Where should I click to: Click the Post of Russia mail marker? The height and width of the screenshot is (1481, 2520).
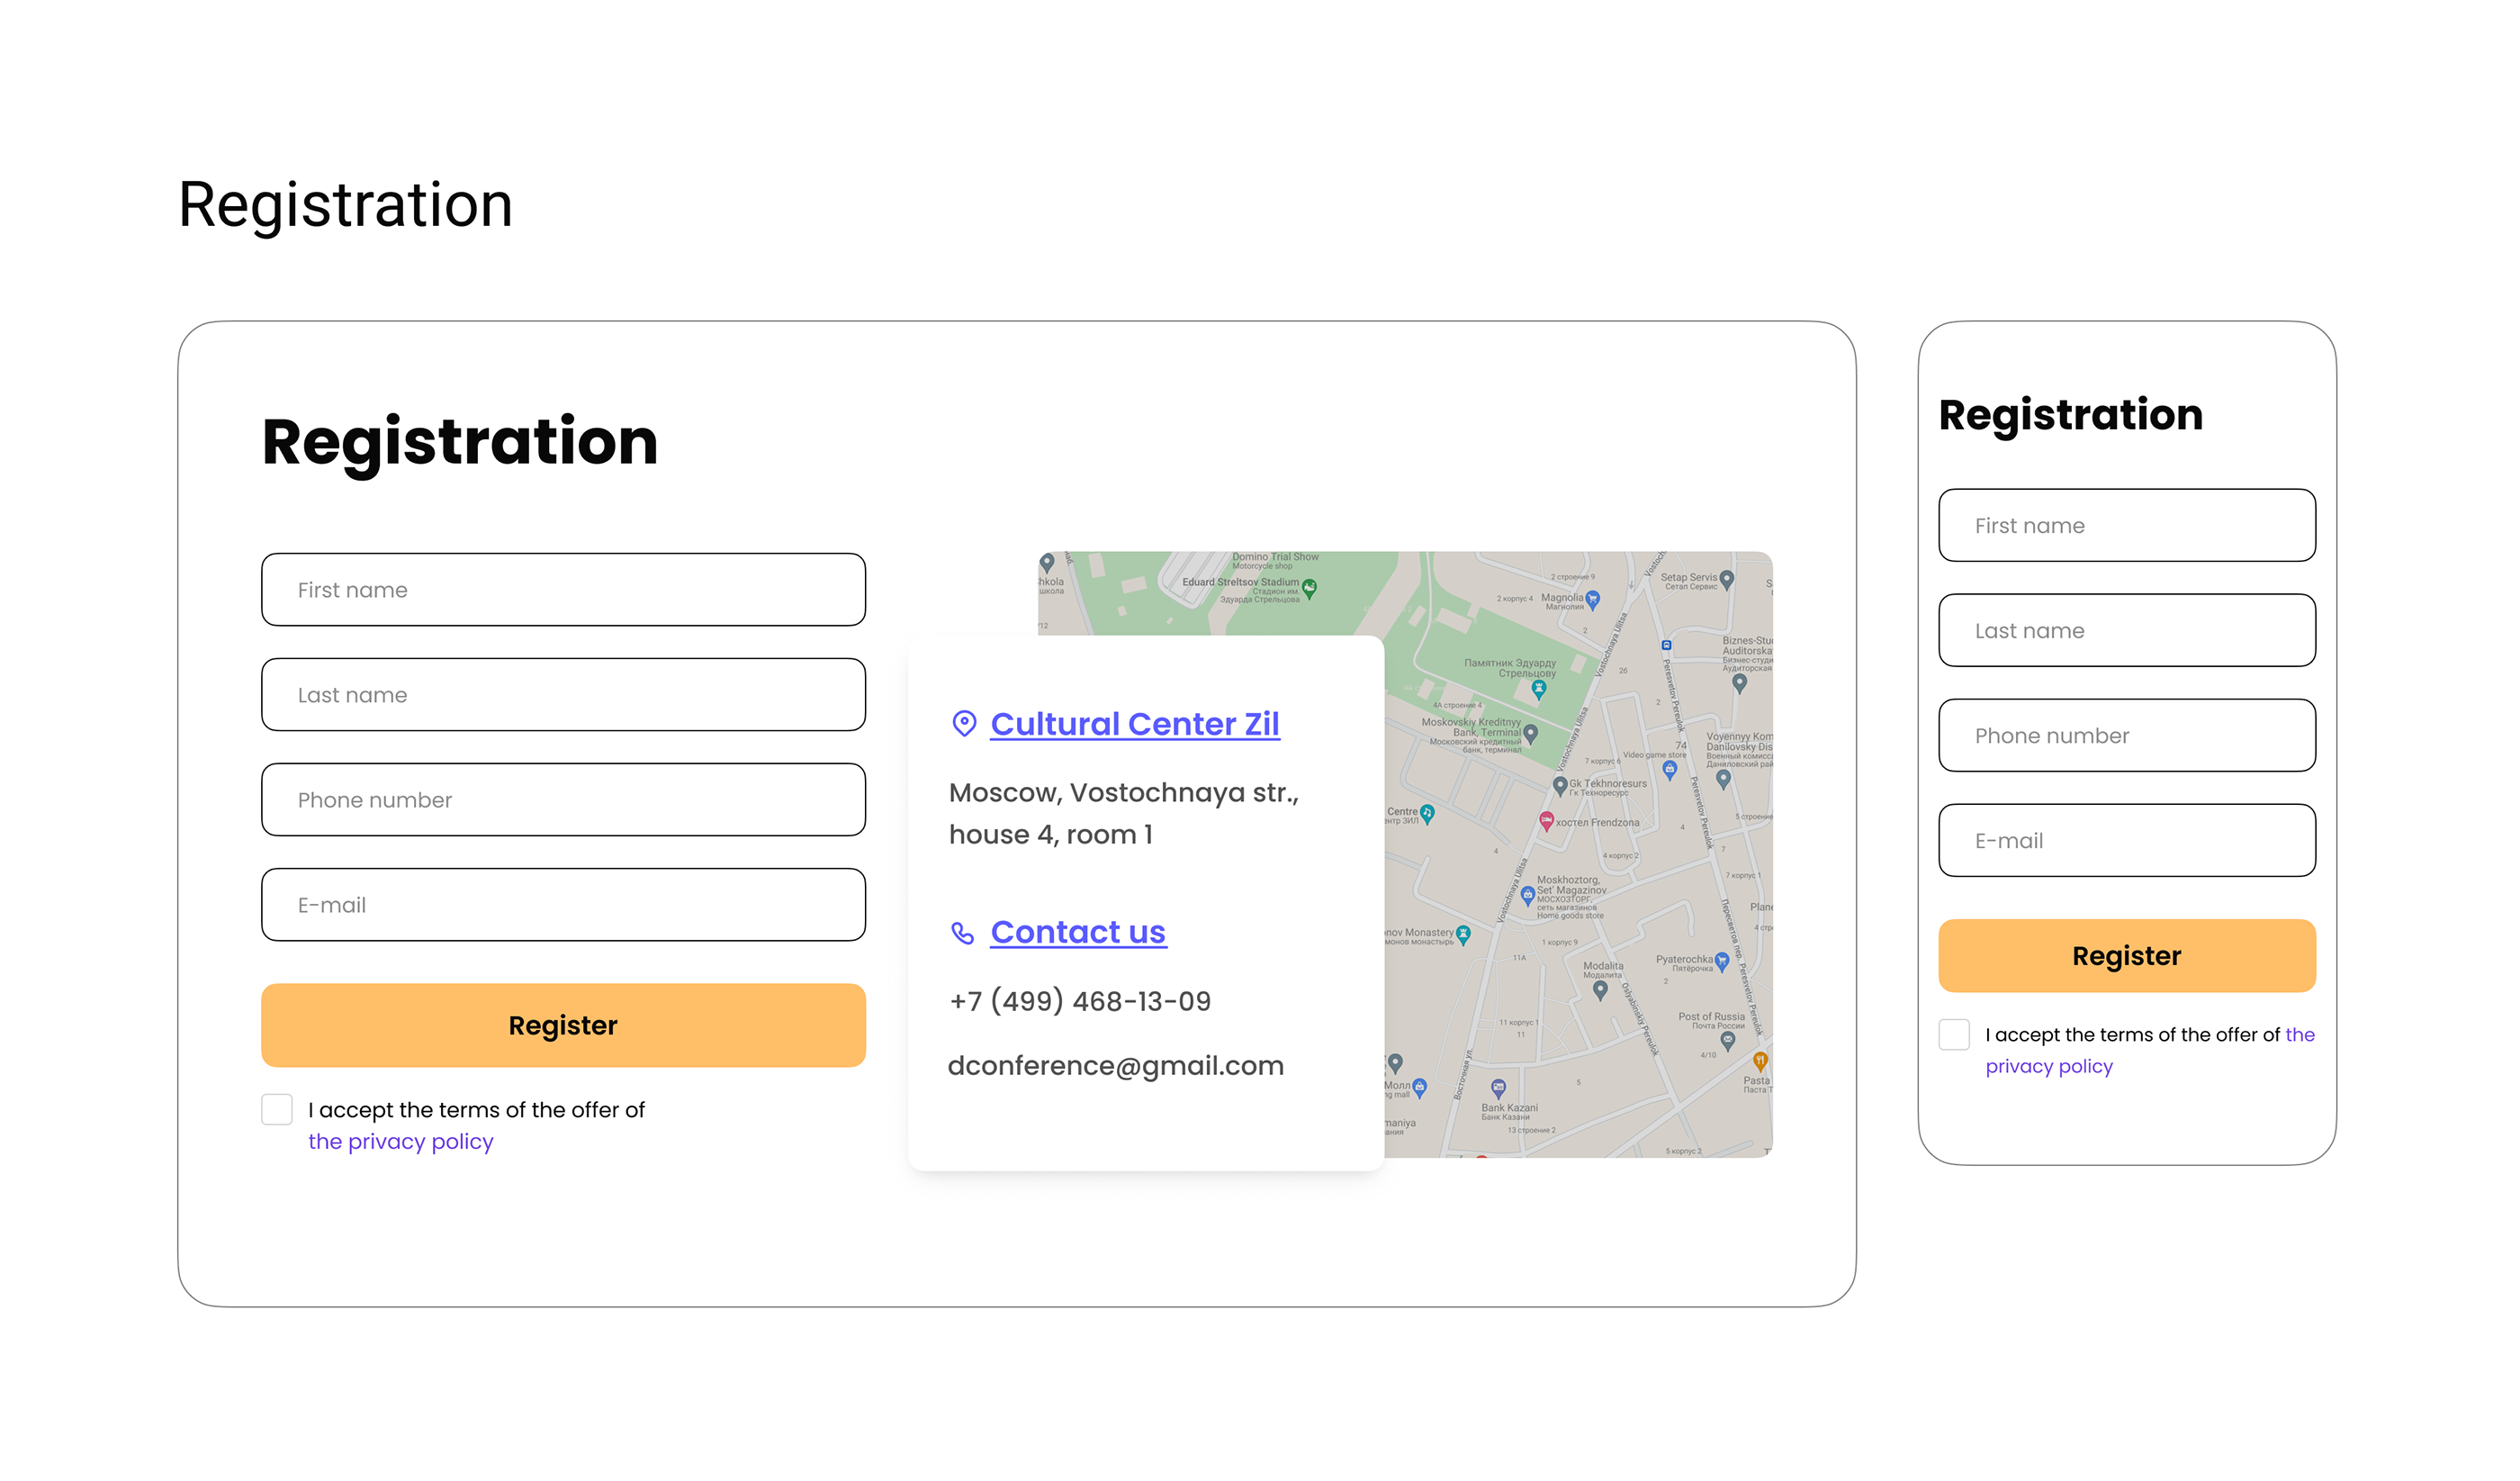(x=1727, y=1040)
